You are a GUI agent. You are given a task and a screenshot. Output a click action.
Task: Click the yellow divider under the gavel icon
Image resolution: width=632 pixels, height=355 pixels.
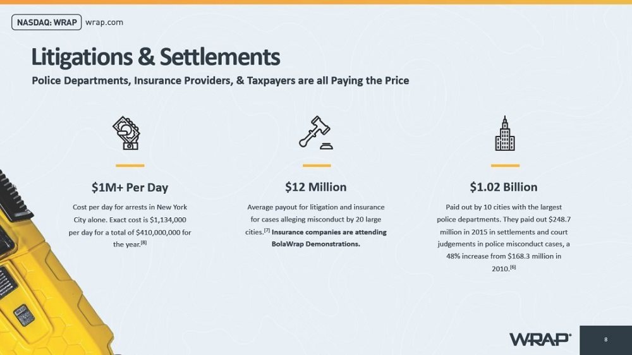(x=317, y=165)
